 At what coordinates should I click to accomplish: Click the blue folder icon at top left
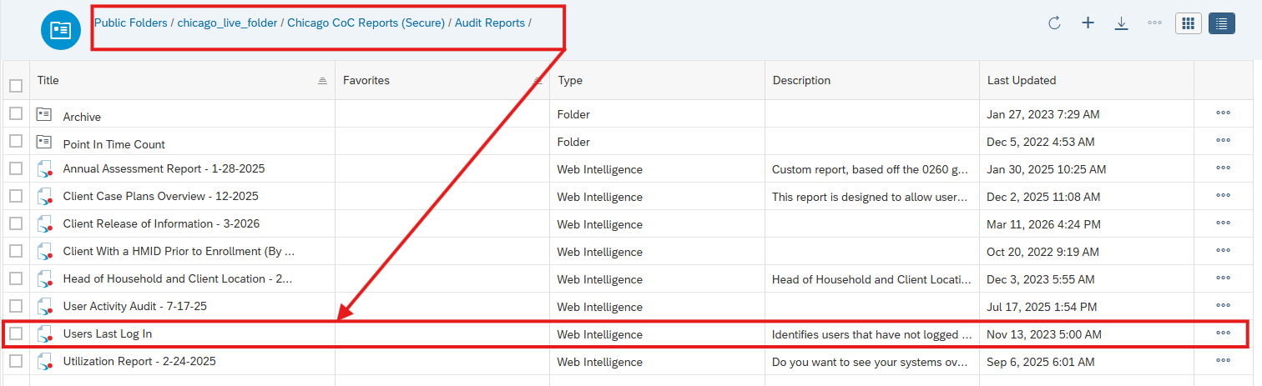[x=61, y=30]
